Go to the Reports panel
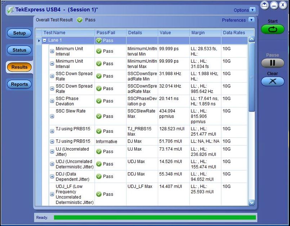 click(x=19, y=84)
